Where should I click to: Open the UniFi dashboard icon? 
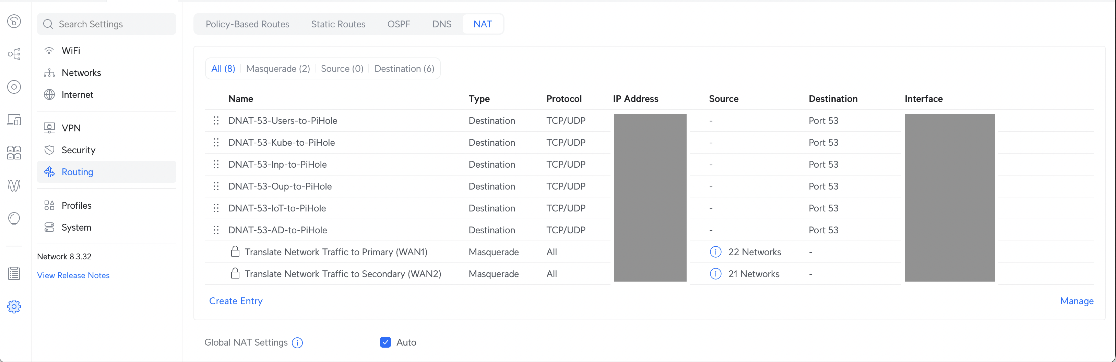[x=14, y=21]
